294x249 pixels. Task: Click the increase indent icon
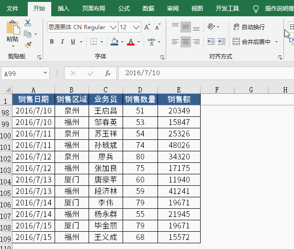point(222,42)
